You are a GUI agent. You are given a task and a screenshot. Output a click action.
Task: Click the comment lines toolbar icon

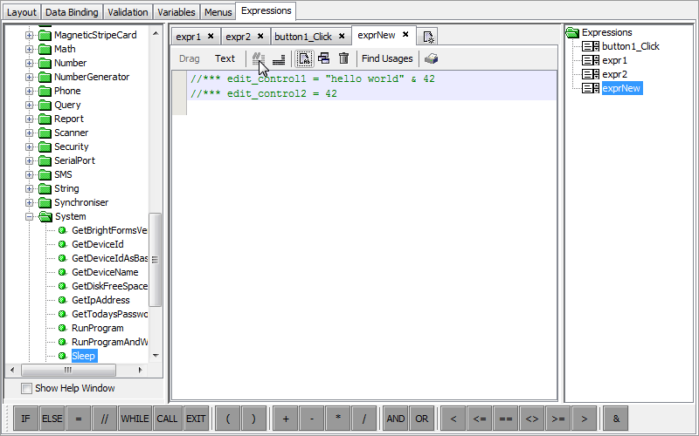click(x=259, y=58)
